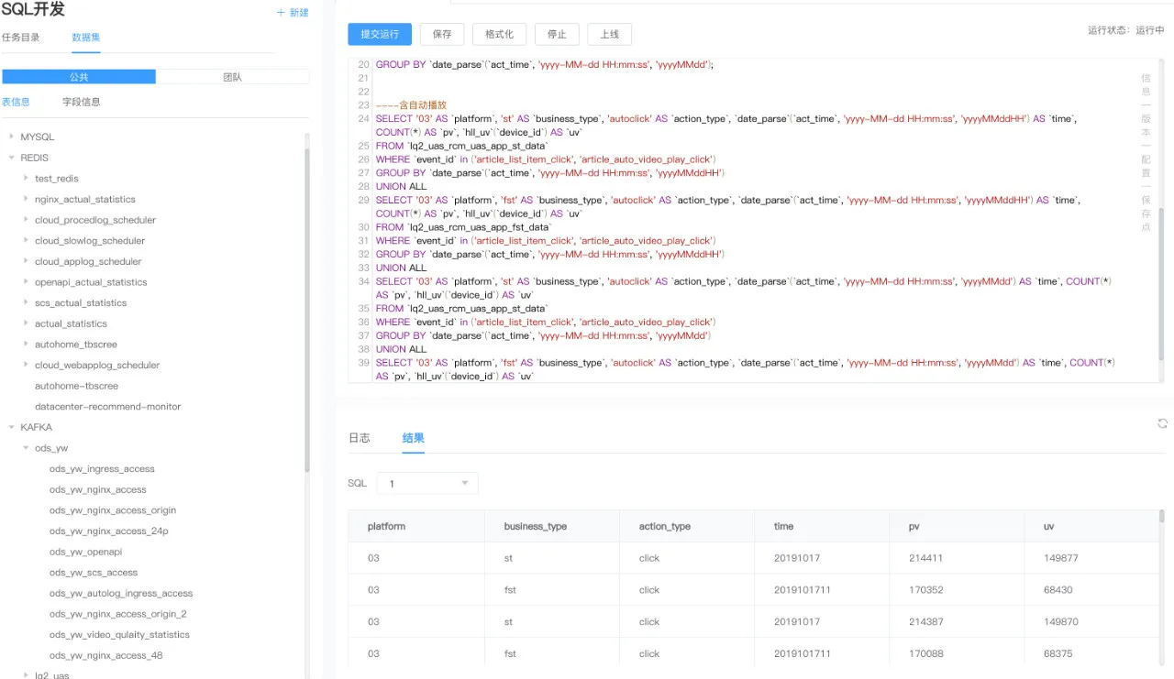Click the 保存 button
Screen dimensions: 1174x679
(x=442, y=34)
